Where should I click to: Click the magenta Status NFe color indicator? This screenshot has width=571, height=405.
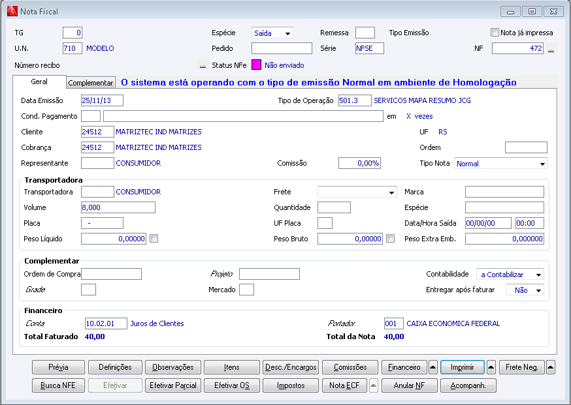pyautogui.click(x=256, y=65)
